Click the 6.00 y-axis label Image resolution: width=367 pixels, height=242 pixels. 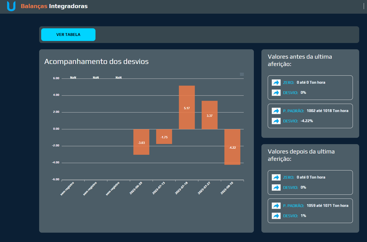point(56,78)
